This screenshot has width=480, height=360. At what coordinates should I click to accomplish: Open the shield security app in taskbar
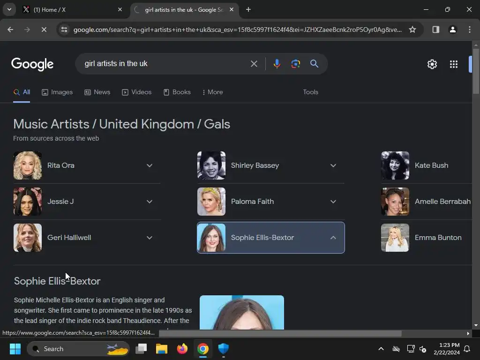(x=224, y=349)
